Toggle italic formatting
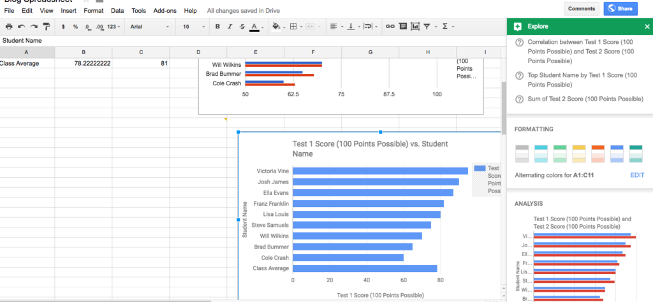Viewport: 653px width, 302px height. point(230,27)
